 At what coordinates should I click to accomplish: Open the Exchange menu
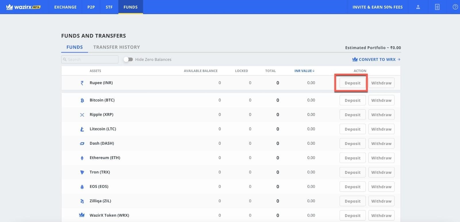[x=65, y=7]
